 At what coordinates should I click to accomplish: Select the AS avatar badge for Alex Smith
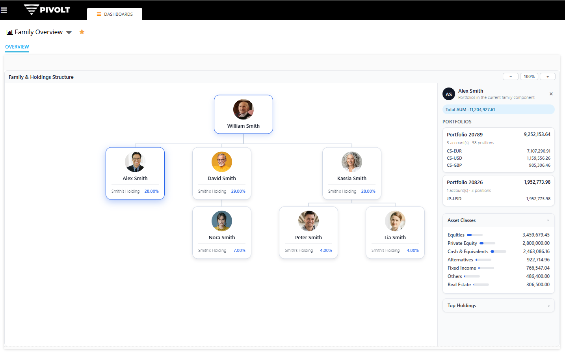tap(449, 94)
